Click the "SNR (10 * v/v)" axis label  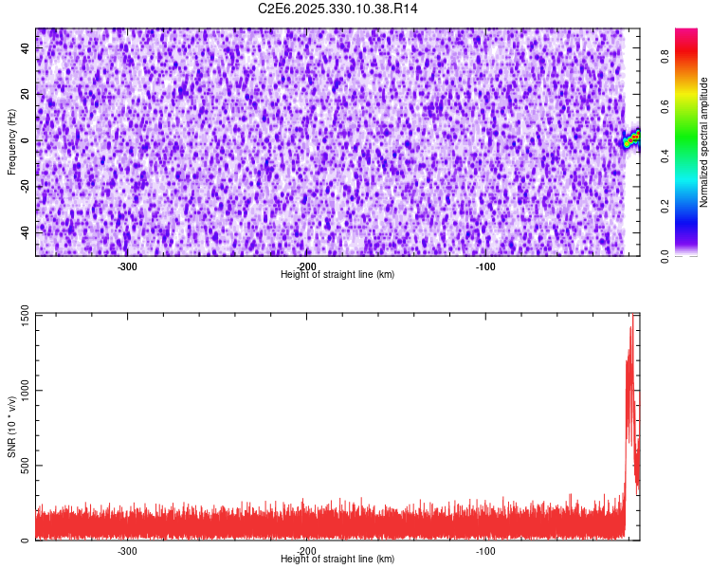point(11,425)
